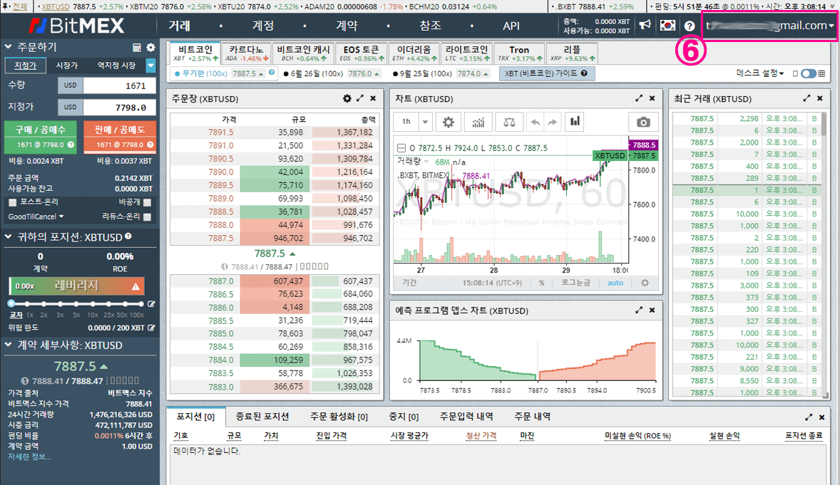Screen dimensions: 840x485
Task: Toggle auto scale on chart
Action: click(615, 283)
